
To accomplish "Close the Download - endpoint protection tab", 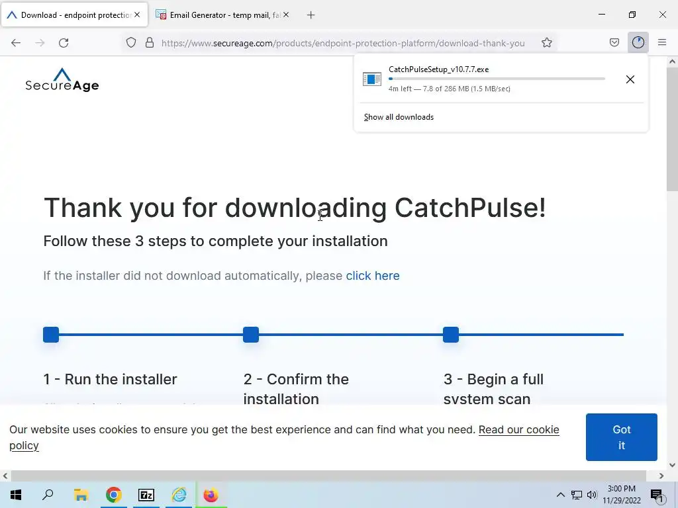I will coord(137,15).
